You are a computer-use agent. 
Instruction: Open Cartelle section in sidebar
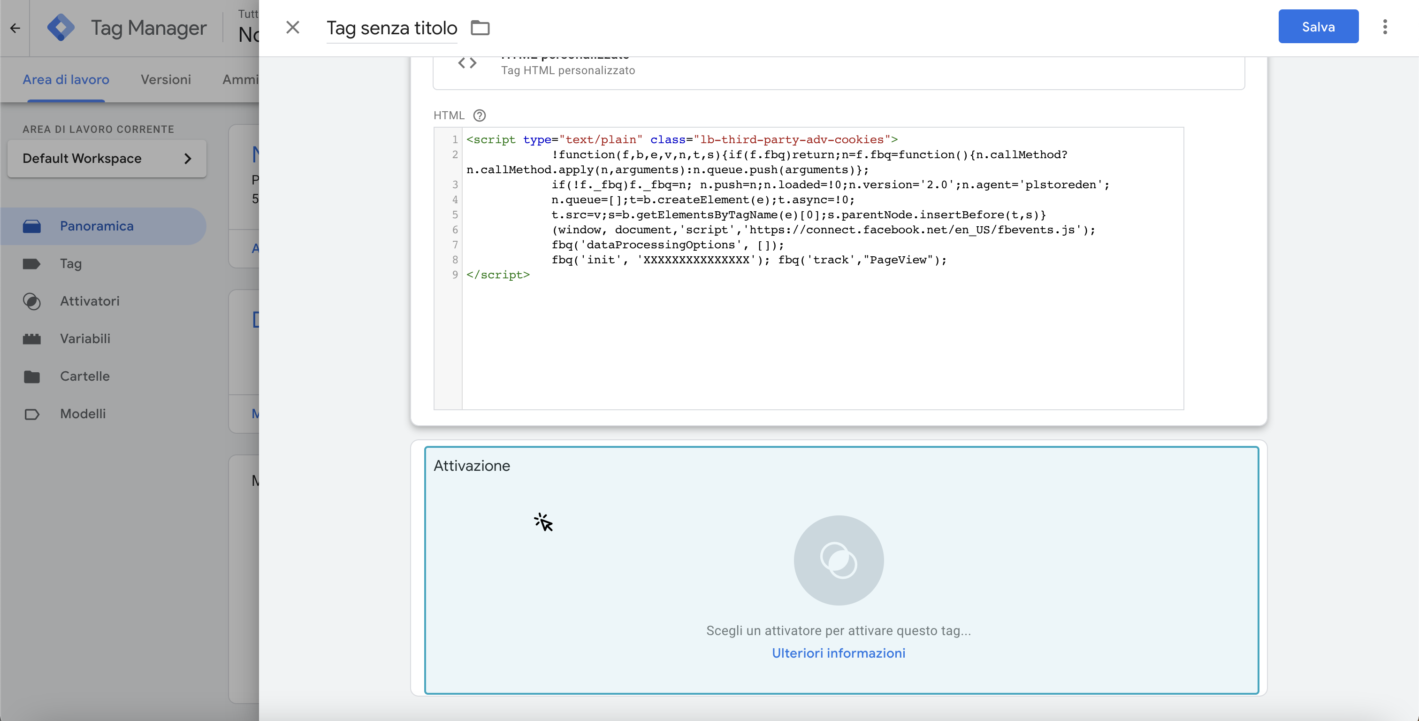pos(103,376)
